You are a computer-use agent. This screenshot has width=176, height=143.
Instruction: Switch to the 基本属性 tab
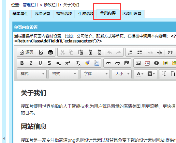pos(20,14)
